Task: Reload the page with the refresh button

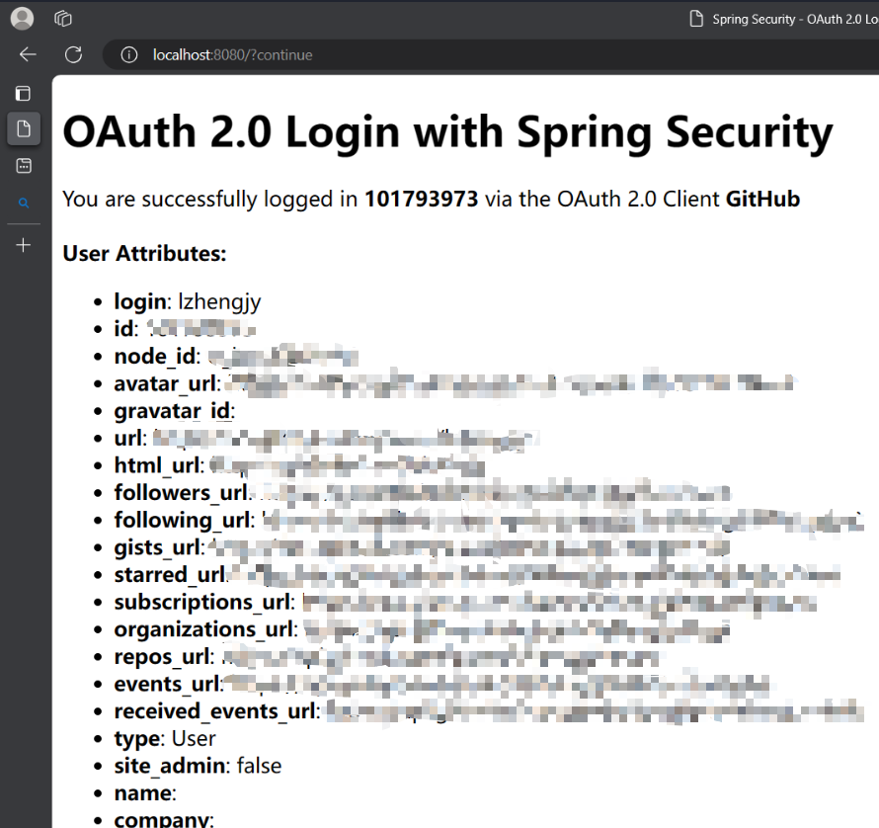Action: pos(73,54)
